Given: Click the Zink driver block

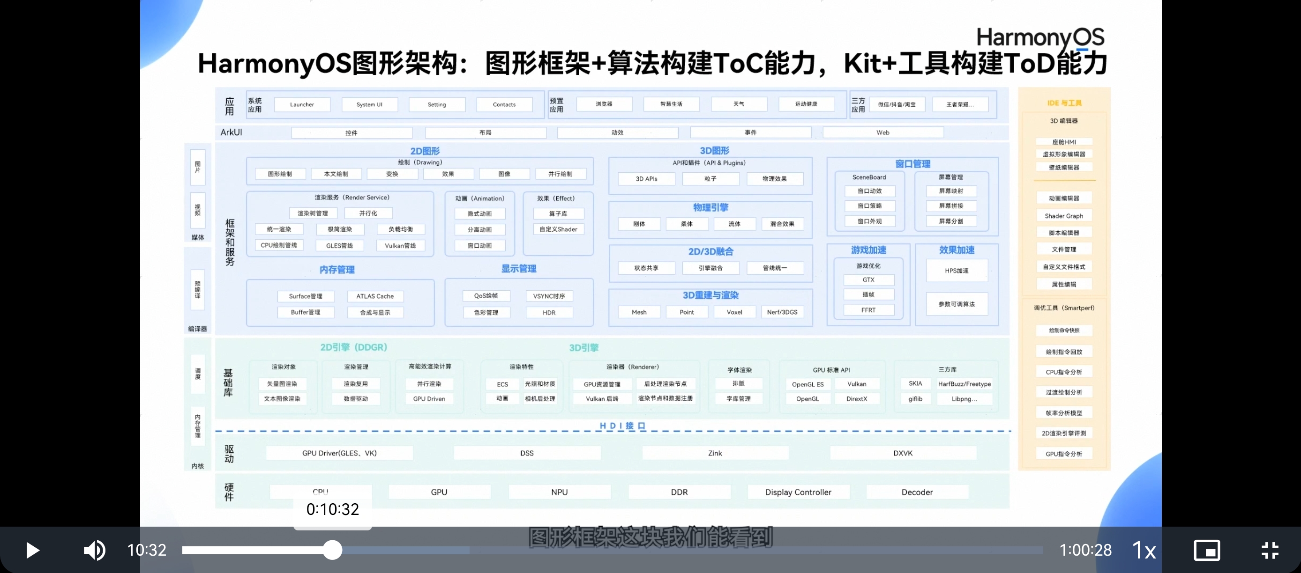Looking at the screenshot, I should coord(715,453).
